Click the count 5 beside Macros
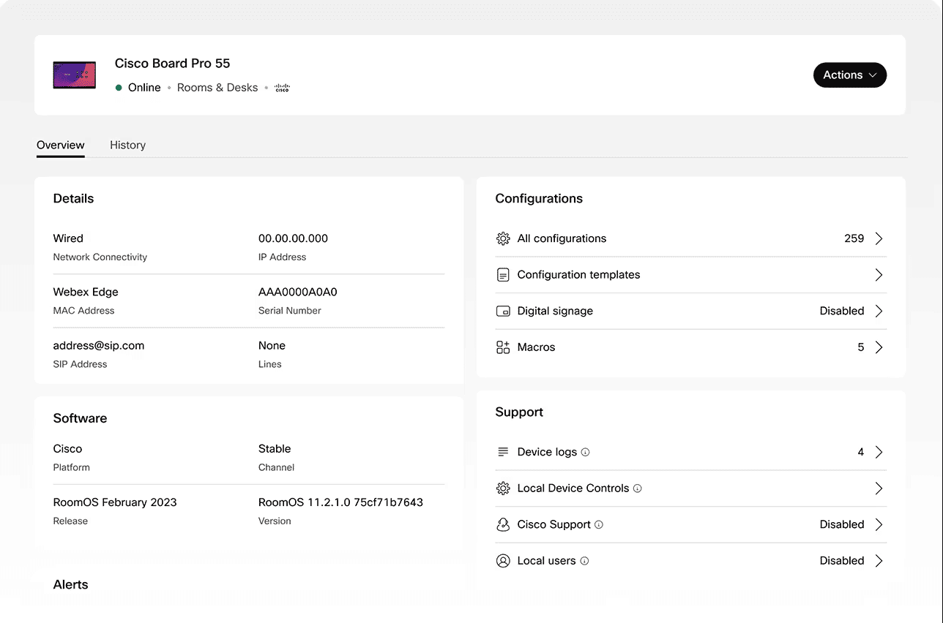 click(861, 347)
